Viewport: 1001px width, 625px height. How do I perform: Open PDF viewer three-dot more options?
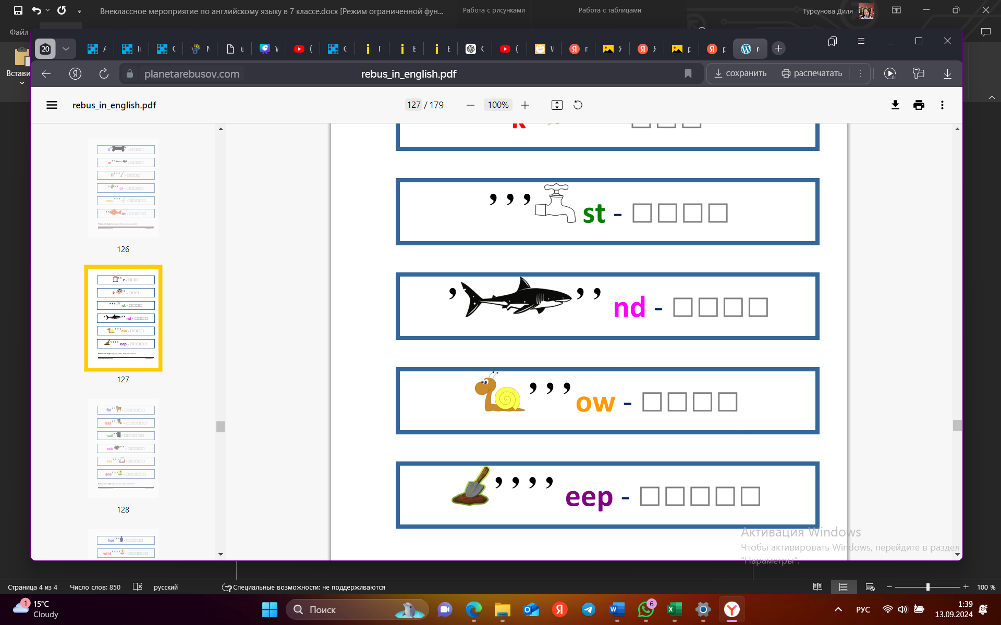pyautogui.click(x=942, y=105)
